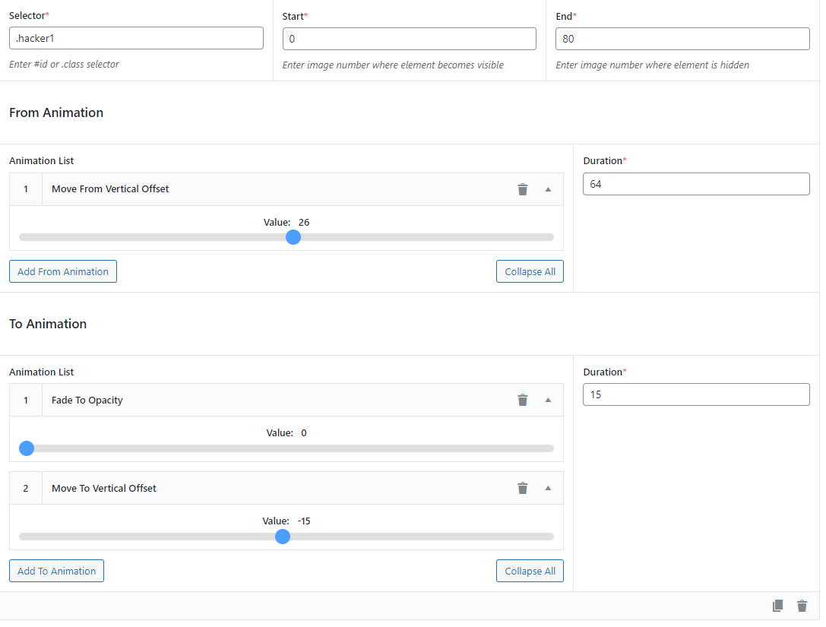Delete the whole element block via bottom trash
This screenshot has height=627, width=826.
pyautogui.click(x=802, y=606)
